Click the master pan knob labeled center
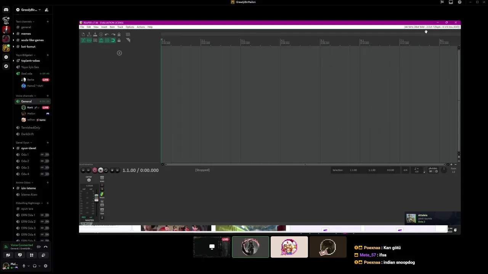488x274 pixels. tap(89, 180)
